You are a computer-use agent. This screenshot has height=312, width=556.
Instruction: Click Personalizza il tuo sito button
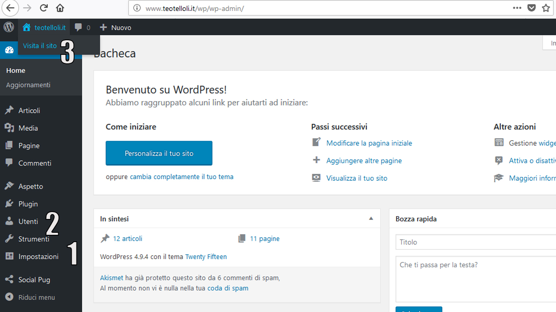click(159, 154)
